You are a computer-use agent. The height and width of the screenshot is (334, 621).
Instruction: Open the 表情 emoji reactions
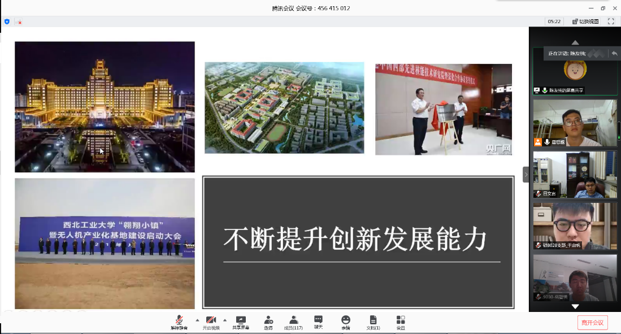[x=345, y=322]
